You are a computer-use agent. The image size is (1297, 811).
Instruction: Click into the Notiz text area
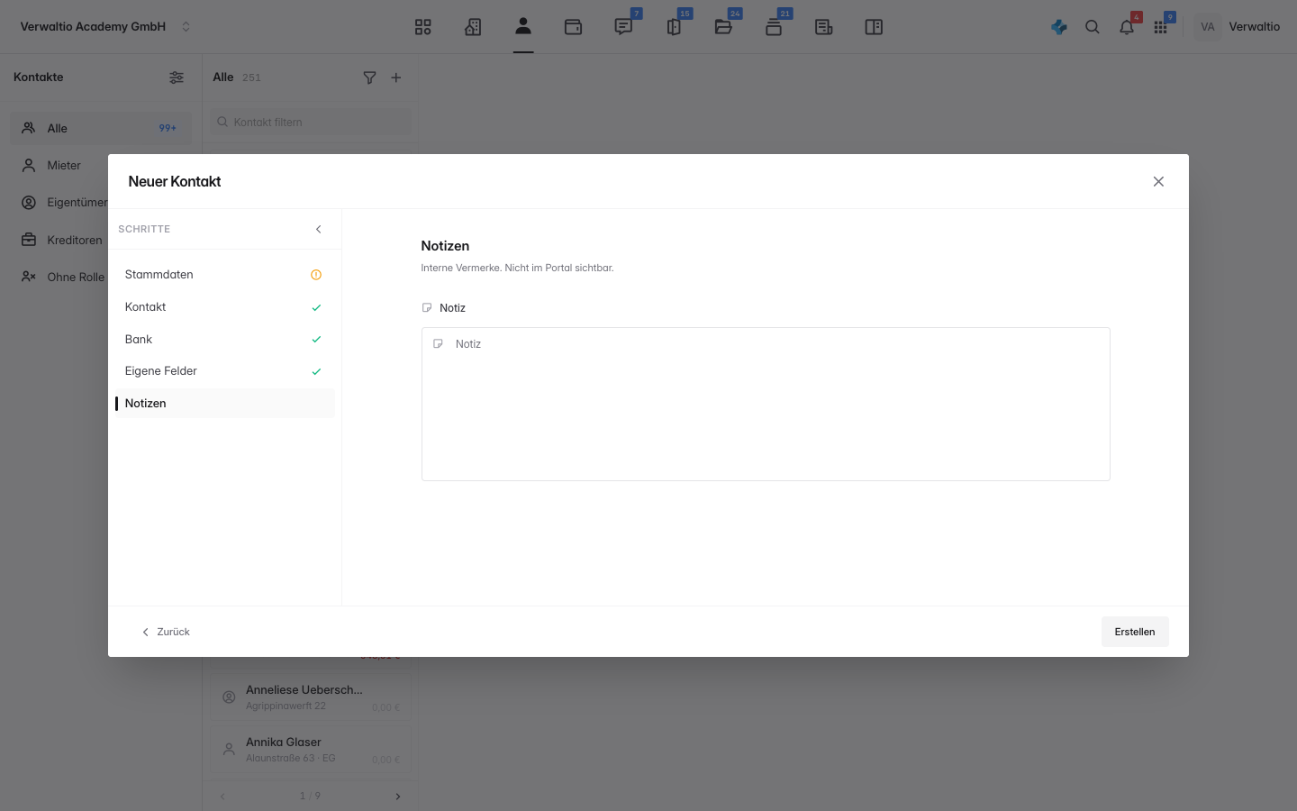[766, 404]
